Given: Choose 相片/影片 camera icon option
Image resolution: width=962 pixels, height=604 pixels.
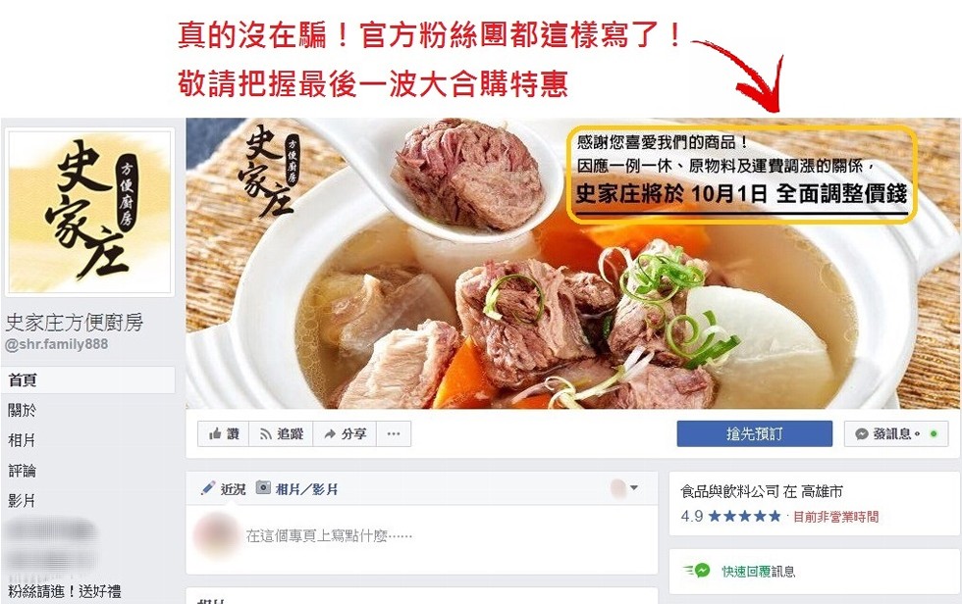Looking at the screenshot, I should tap(296, 488).
